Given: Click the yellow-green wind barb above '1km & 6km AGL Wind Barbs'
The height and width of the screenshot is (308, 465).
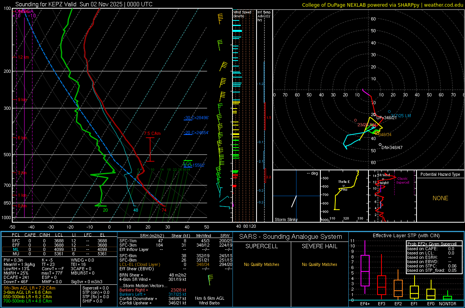Looking at the screenshot, I should [210, 280].
